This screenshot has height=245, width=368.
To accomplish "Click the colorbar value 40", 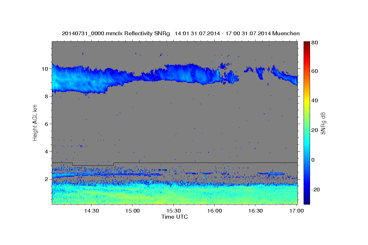I will pos(315,100).
